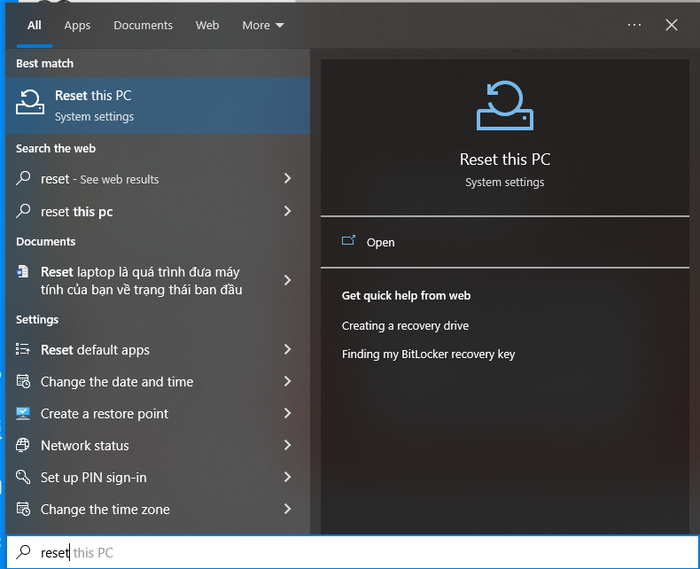This screenshot has width=700, height=569.
Task: Open the 'Reset this PC' best match result
Action: pyautogui.click(x=158, y=105)
